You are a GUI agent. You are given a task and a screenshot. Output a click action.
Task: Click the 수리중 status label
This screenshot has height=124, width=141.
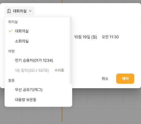point(59,70)
